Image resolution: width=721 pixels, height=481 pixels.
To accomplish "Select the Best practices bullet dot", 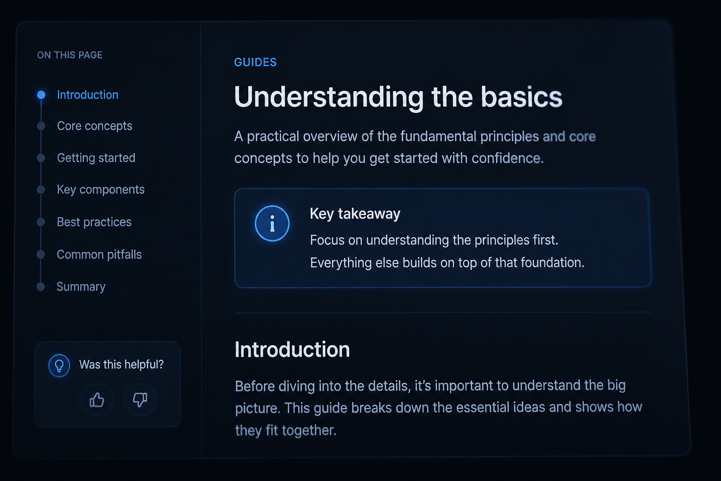I will click(41, 222).
